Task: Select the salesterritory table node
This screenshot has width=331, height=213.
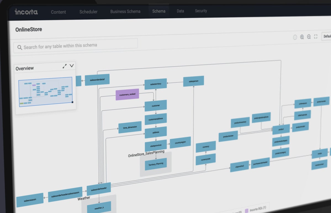Action: pos(156,84)
